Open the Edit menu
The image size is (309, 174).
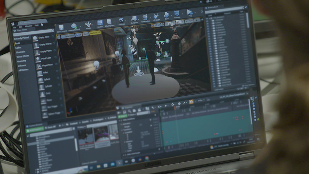[x=21, y=27]
